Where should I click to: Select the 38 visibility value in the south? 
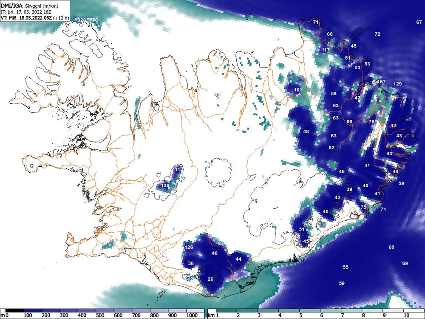pos(191,263)
